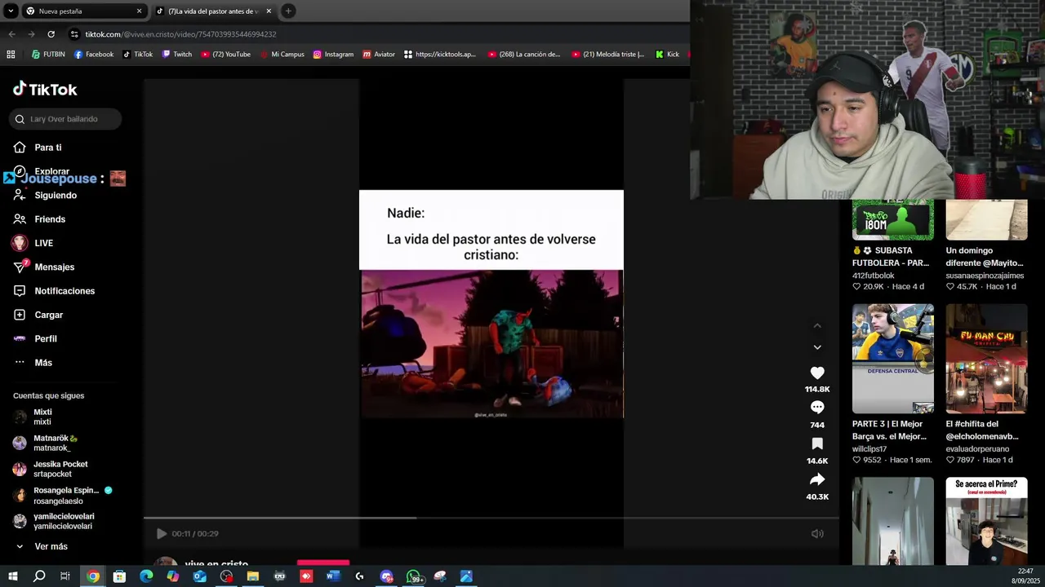This screenshot has height=587, width=1045.
Task: Open Task View on the taskbar
Action: pyautogui.click(x=65, y=576)
